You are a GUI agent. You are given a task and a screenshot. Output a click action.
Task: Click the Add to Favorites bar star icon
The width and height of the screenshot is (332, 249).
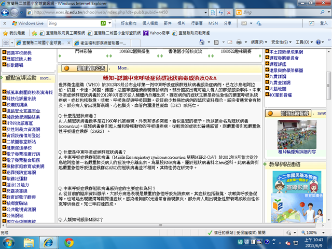[x=34, y=33]
